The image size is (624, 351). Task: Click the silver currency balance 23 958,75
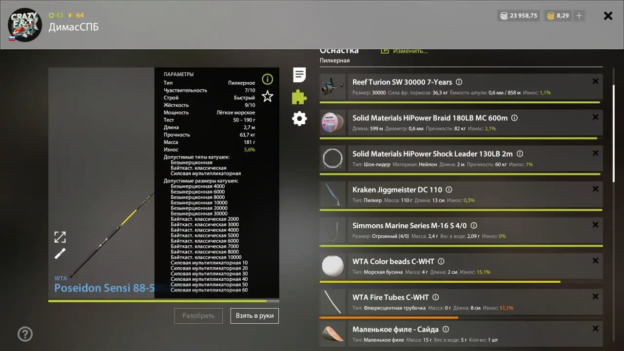point(519,16)
